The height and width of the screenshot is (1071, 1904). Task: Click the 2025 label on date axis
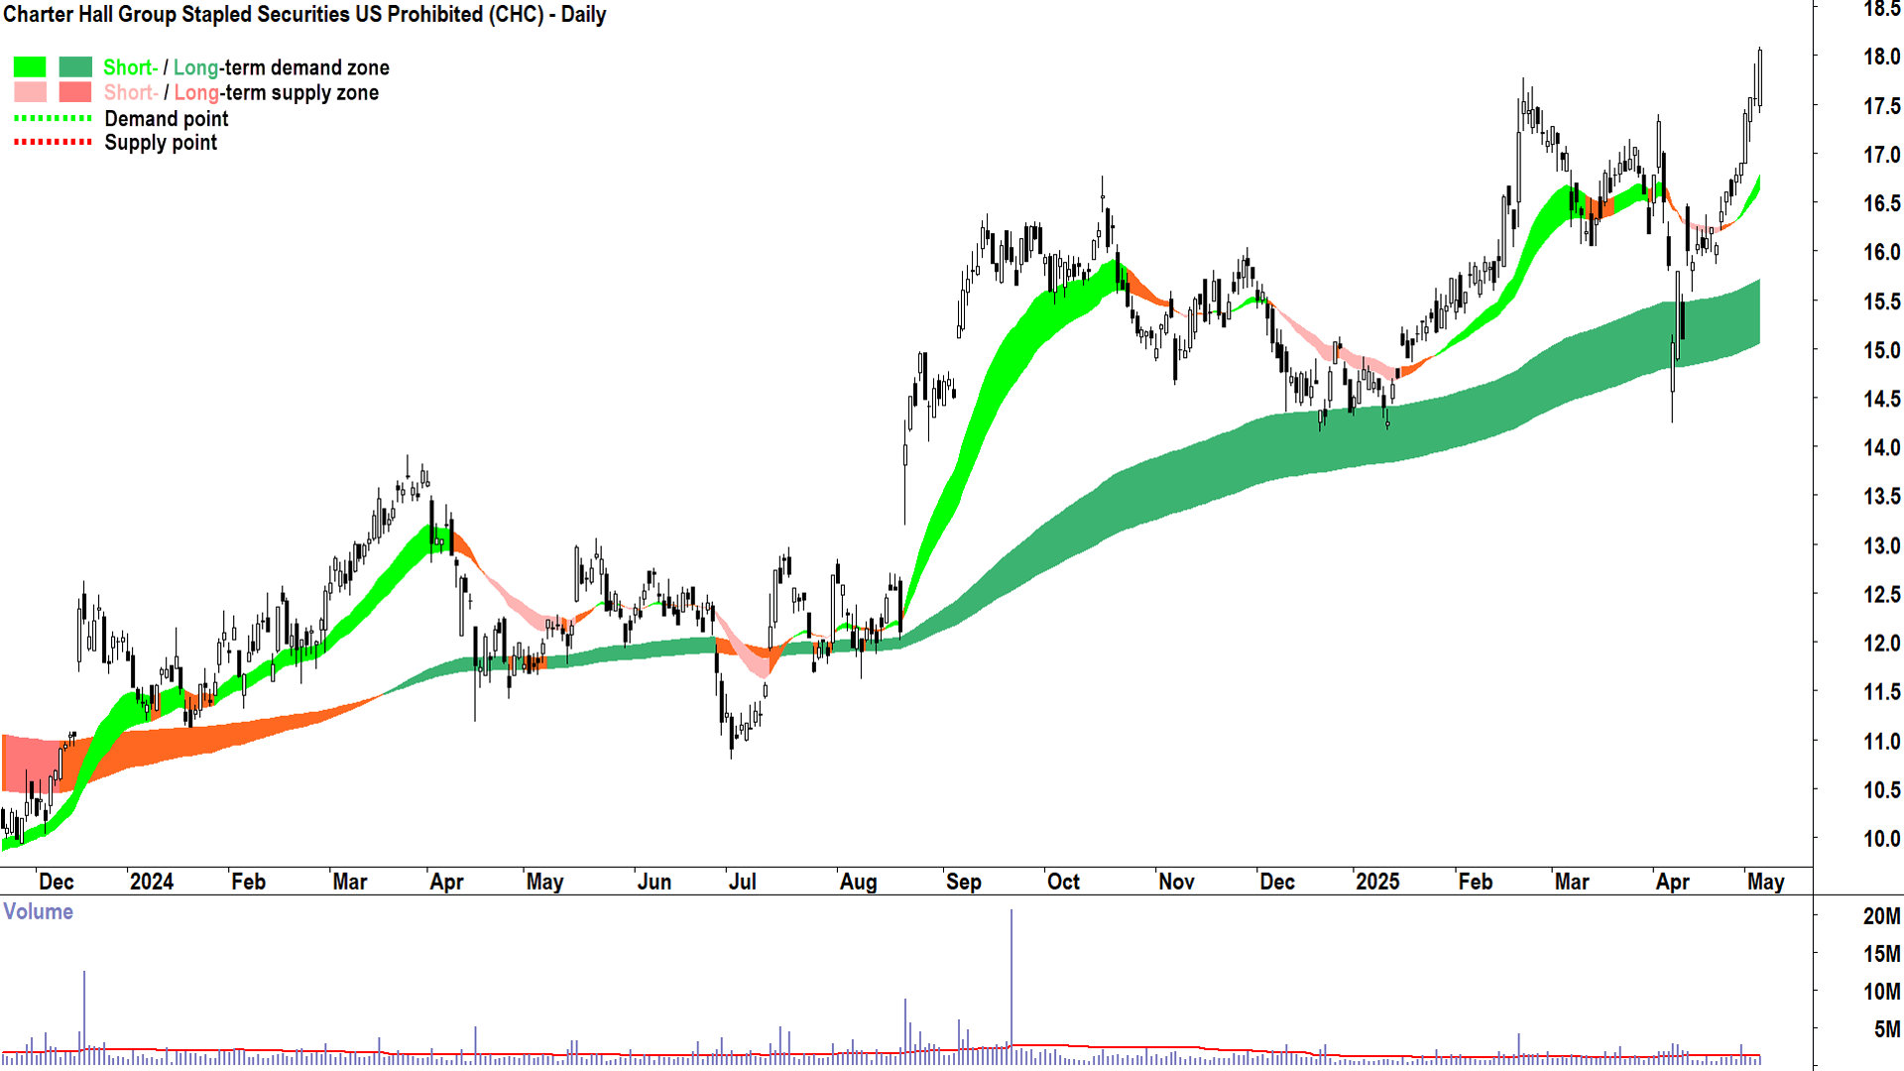(1377, 882)
